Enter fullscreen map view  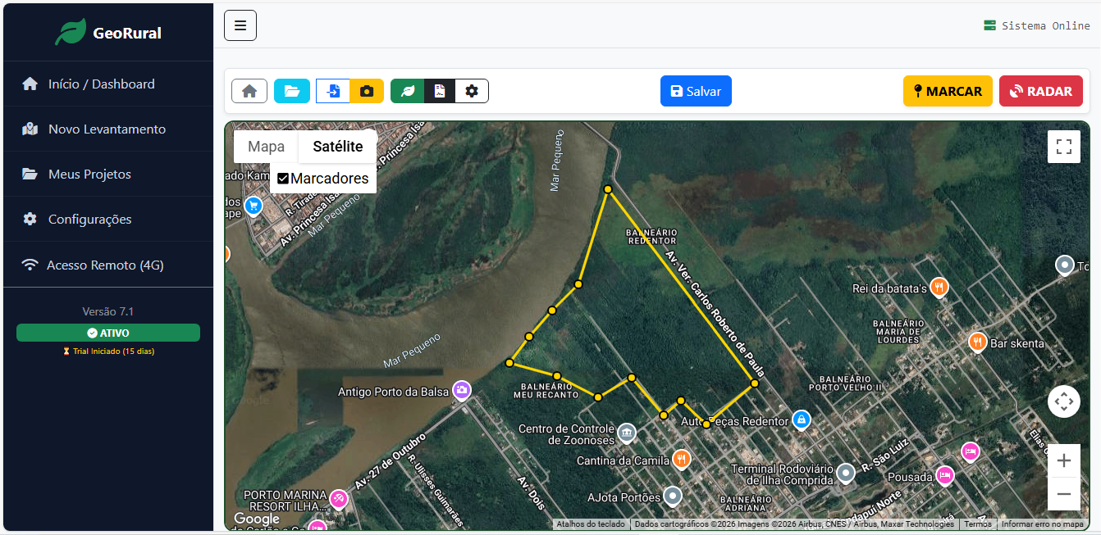pos(1064,147)
